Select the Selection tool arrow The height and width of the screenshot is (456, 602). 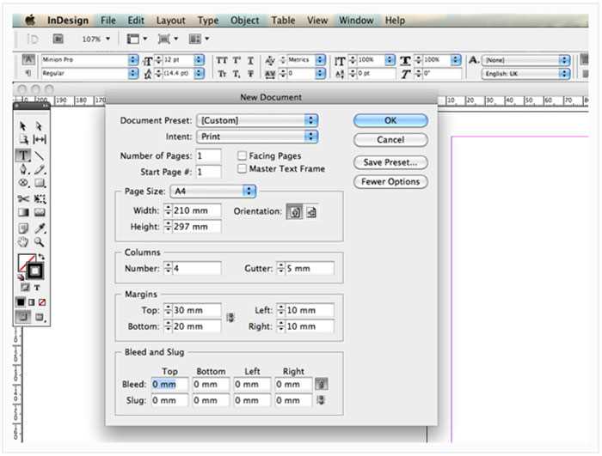(x=22, y=126)
